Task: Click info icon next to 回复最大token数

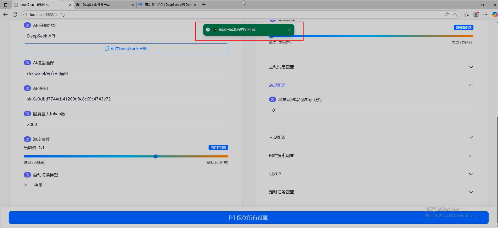Action: point(27,114)
